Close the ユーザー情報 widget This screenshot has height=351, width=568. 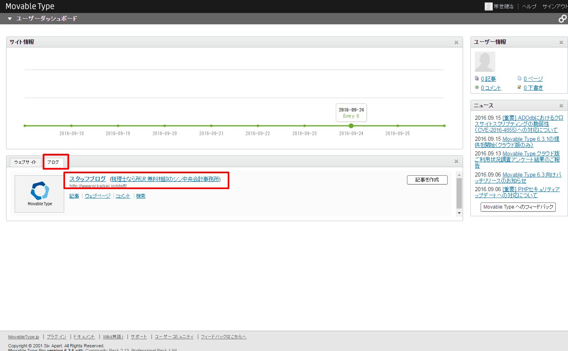coord(561,42)
